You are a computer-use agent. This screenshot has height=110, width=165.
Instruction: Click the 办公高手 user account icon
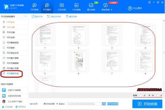click(130, 8)
